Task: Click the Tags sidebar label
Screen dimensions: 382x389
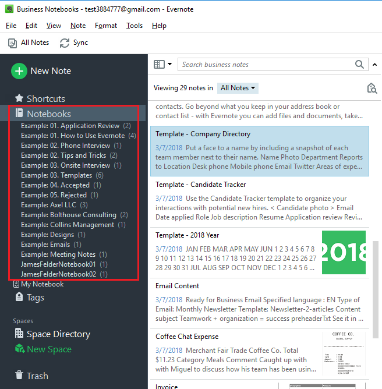Action: (x=36, y=298)
